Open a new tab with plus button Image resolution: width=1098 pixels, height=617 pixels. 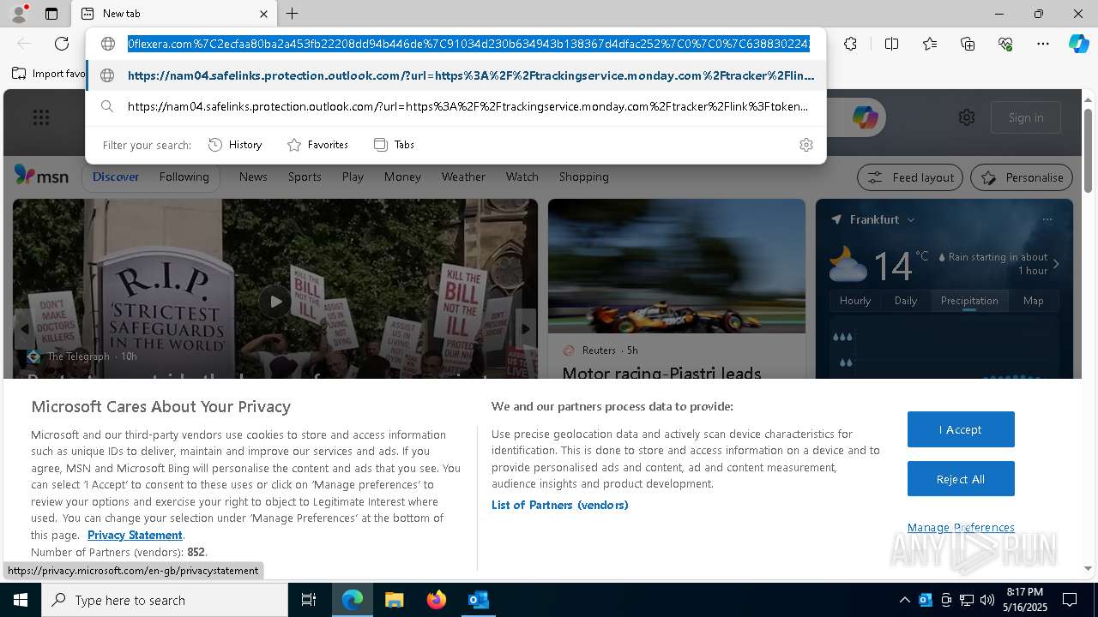(x=293, y=14)
